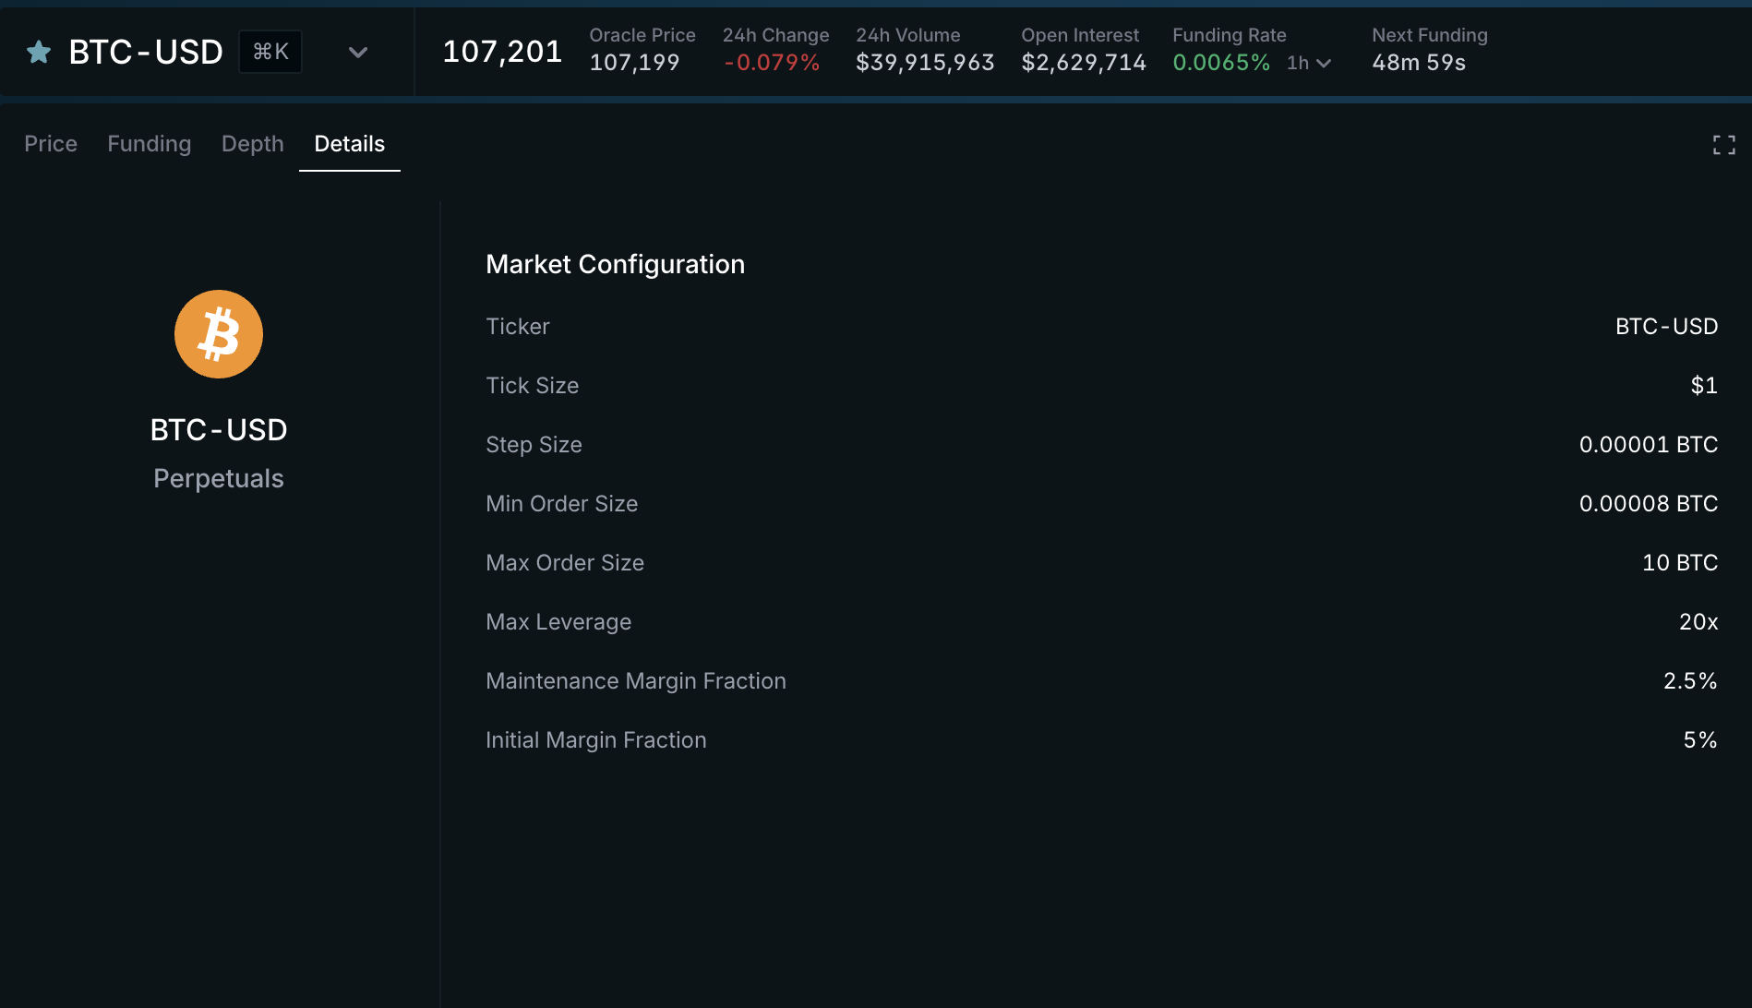Expand the market selector chevron
Screen dimensions: 1752x1008
click(358, 53)
